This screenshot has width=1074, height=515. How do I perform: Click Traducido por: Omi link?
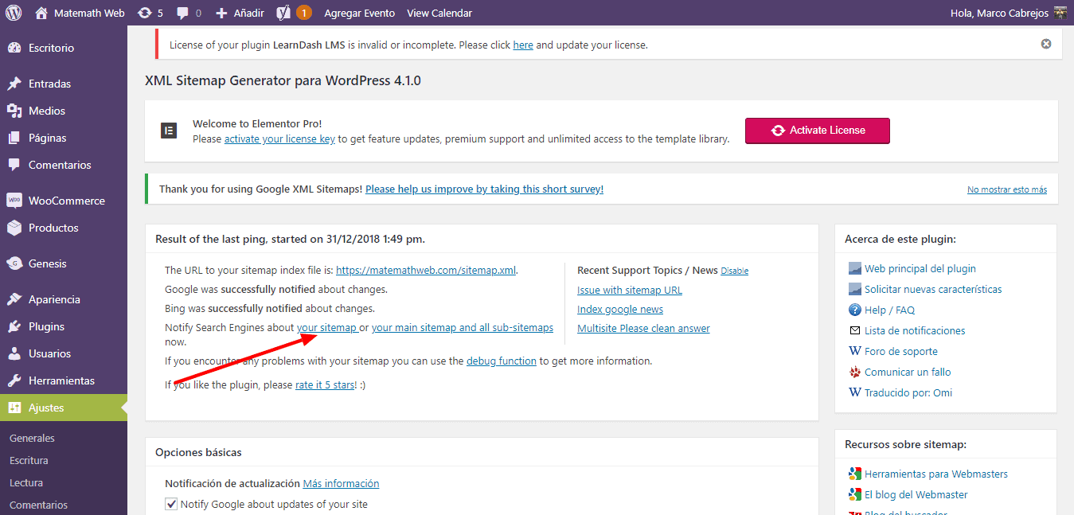tap(908, 392)
